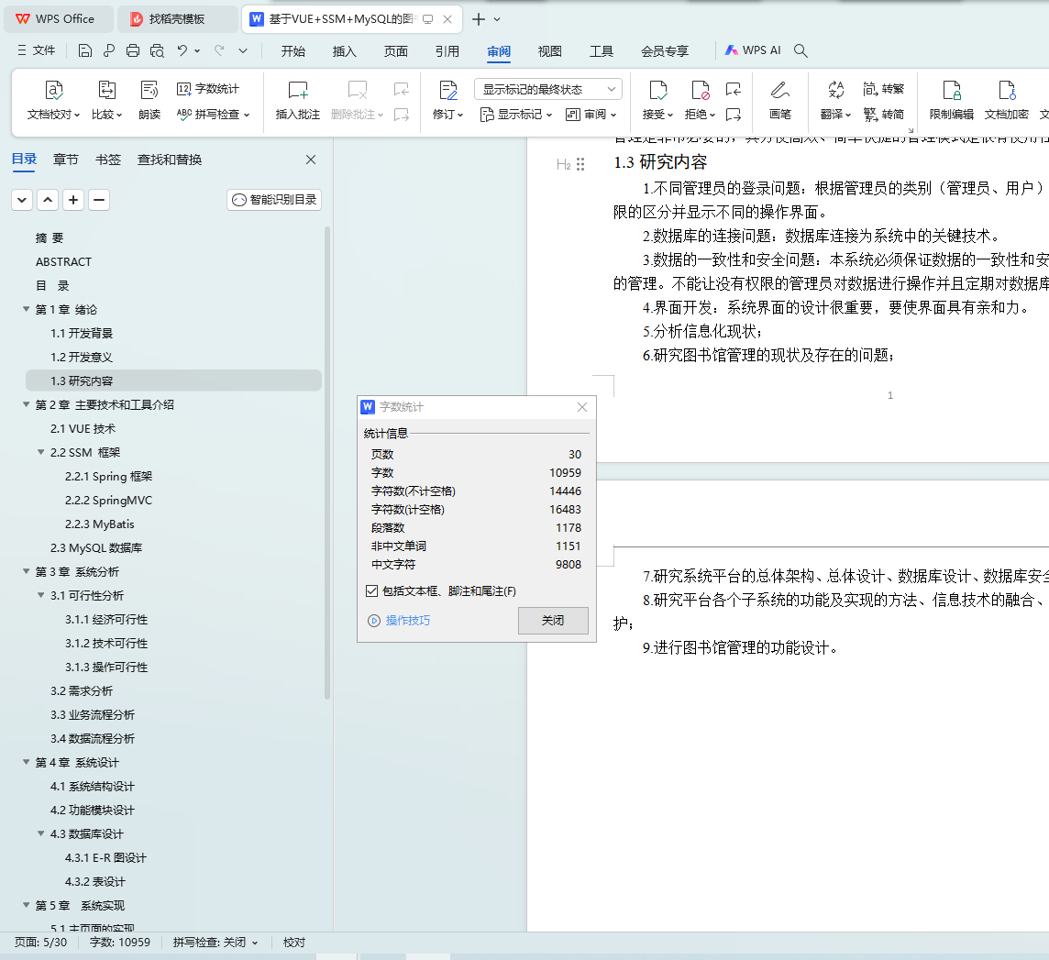Click the 智能识别目录 button
The image size is (1049, 960).
coord(274,199)
